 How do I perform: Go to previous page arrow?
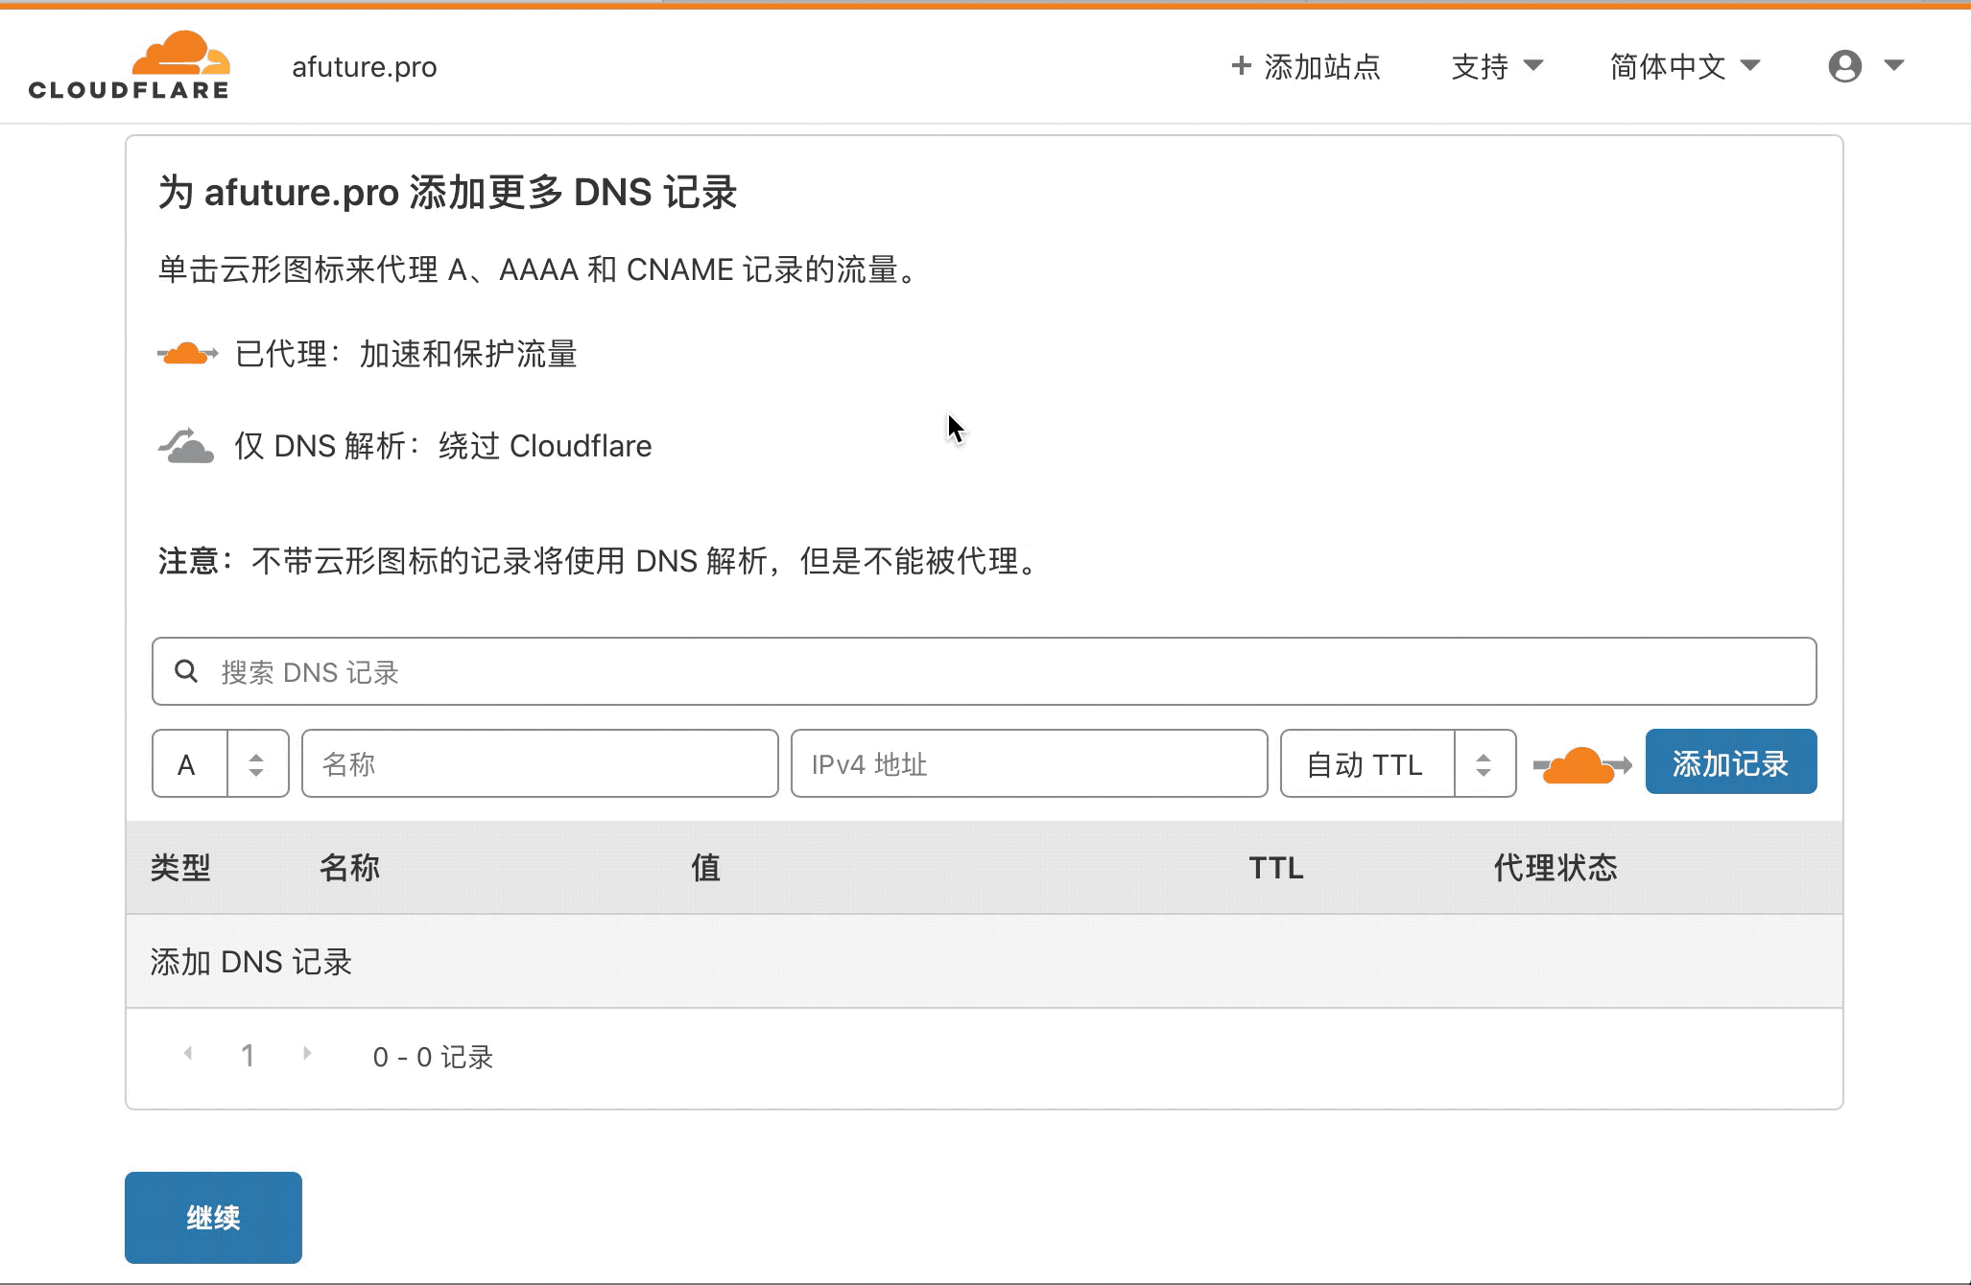(x=188, y=1054)
